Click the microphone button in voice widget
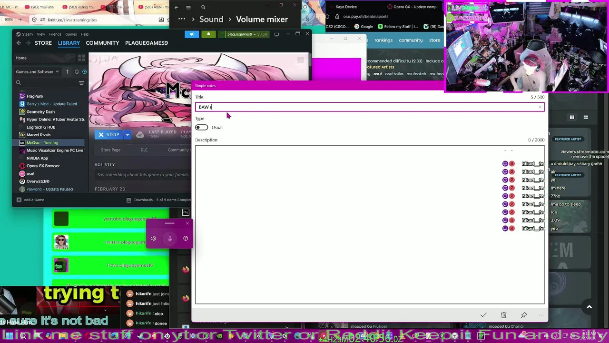 coord(170,238)
